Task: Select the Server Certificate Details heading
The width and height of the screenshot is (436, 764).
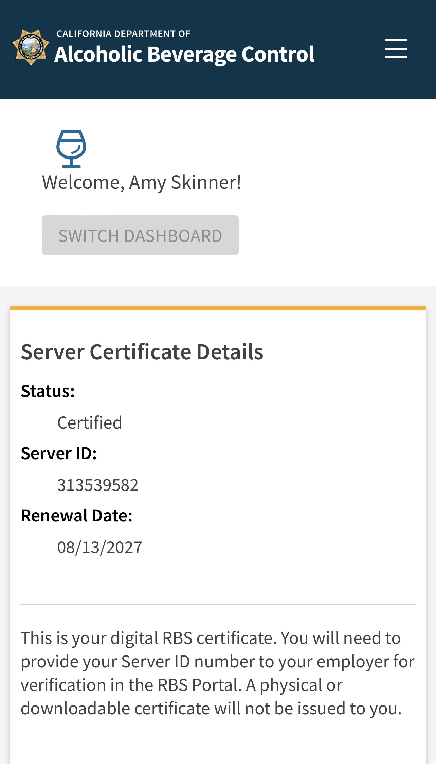Action: tap(142, 351)
